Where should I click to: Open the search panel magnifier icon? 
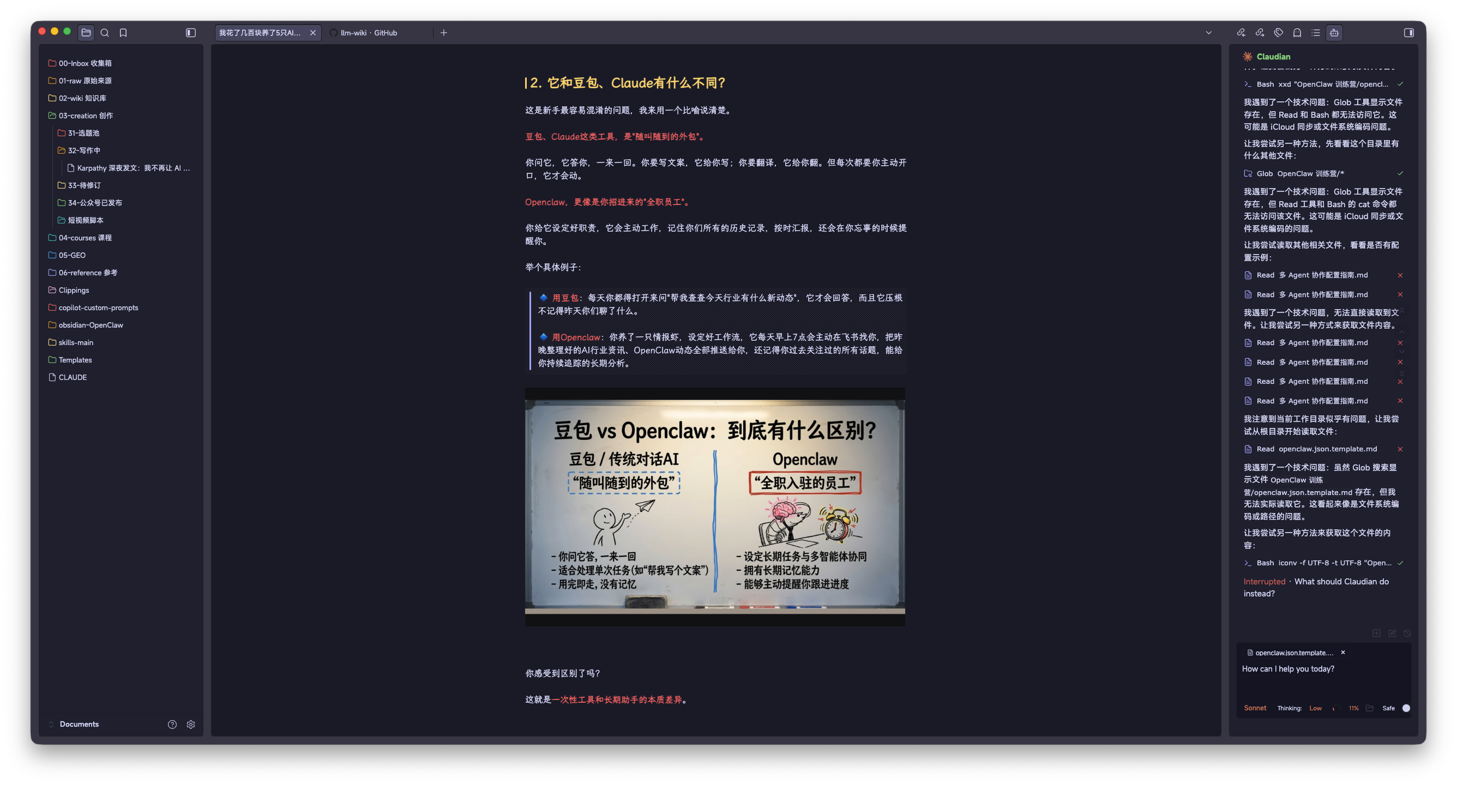point(105,33)
